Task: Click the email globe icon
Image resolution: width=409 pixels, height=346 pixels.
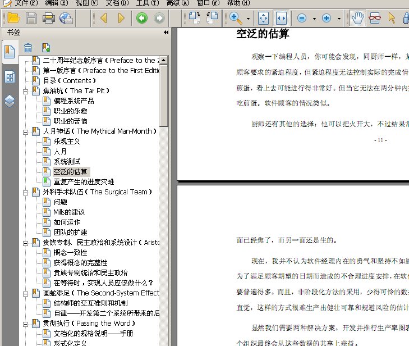Action: tap(66, 18)
